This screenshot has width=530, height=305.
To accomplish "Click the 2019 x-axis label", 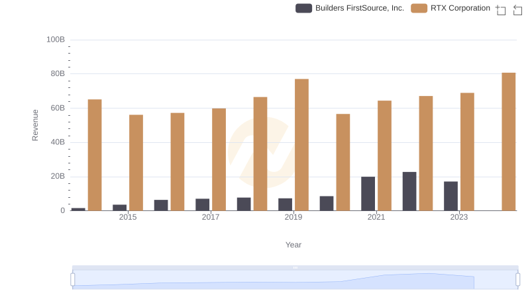I will [293, 217].
